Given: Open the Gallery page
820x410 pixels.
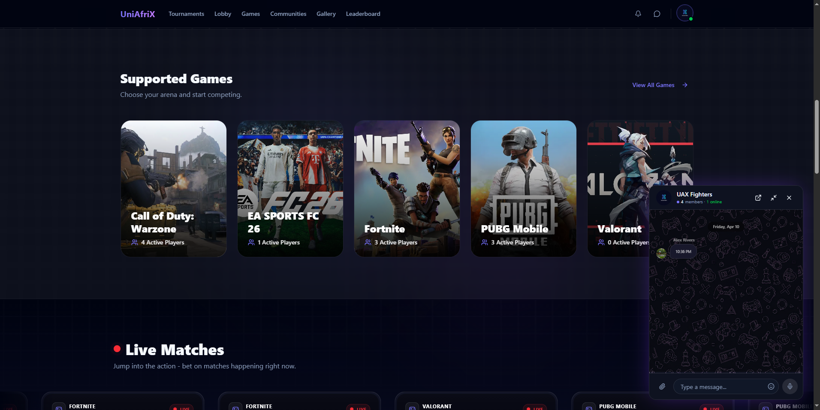Looking at the screenshot, I should [x=326, y=14].
